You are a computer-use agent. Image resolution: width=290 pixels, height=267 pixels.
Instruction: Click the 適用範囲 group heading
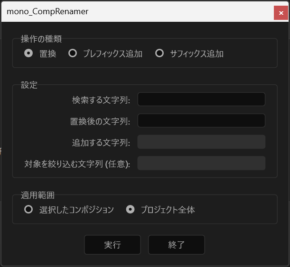pos(38,195)
